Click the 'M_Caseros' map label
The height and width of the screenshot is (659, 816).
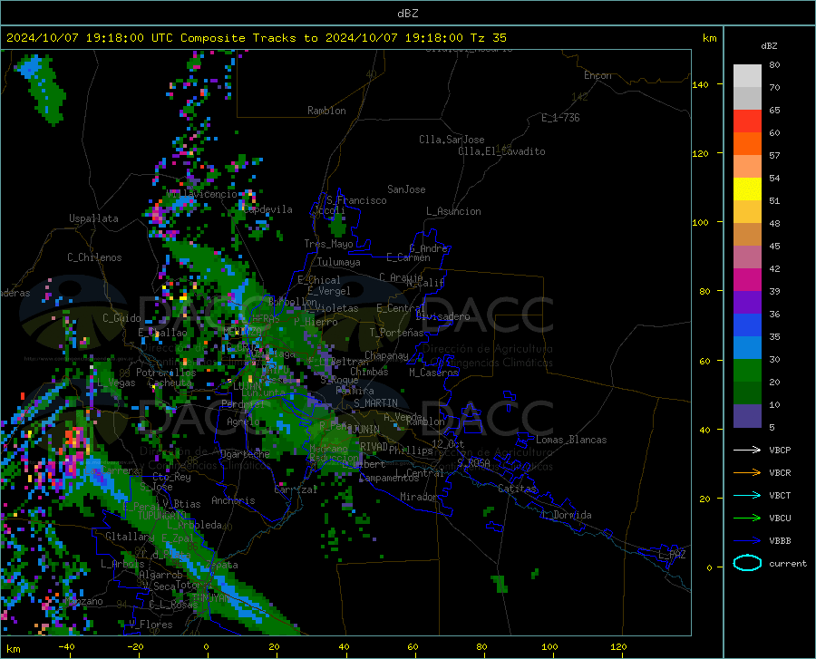[433, 373]
